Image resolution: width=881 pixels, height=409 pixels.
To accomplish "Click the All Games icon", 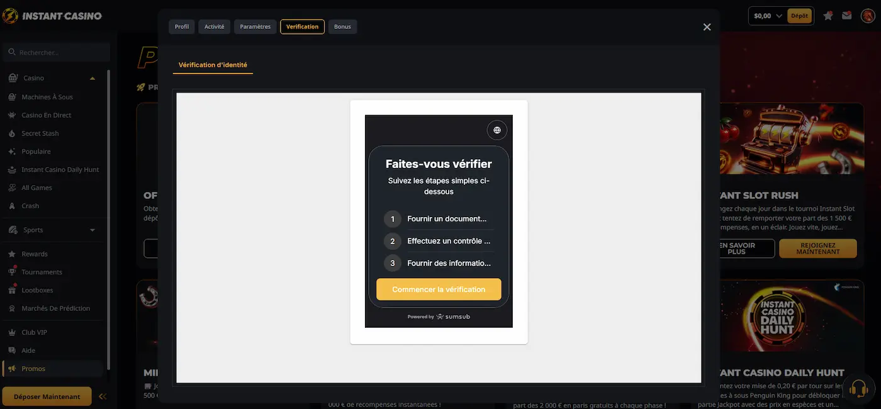I will pos(12,188).
